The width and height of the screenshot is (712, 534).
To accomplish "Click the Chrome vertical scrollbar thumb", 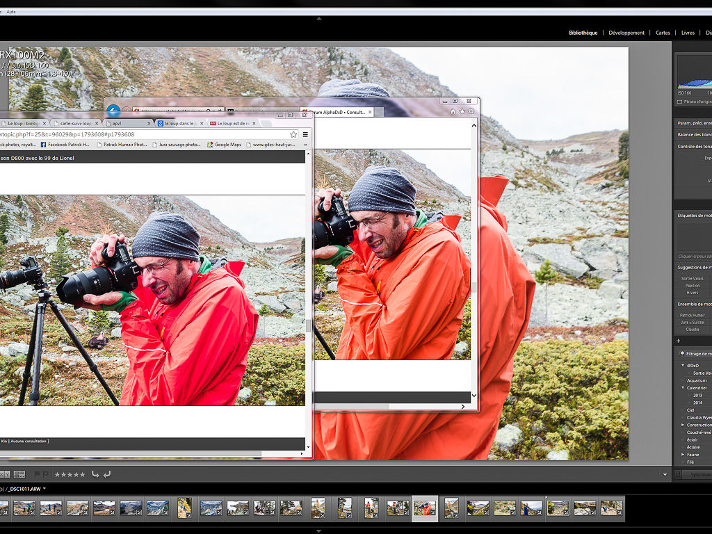I will 308,325.
